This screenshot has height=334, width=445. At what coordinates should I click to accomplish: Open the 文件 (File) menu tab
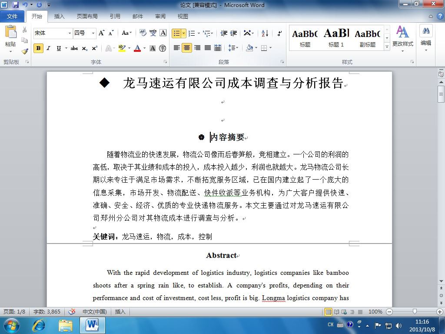coord(12,17)
